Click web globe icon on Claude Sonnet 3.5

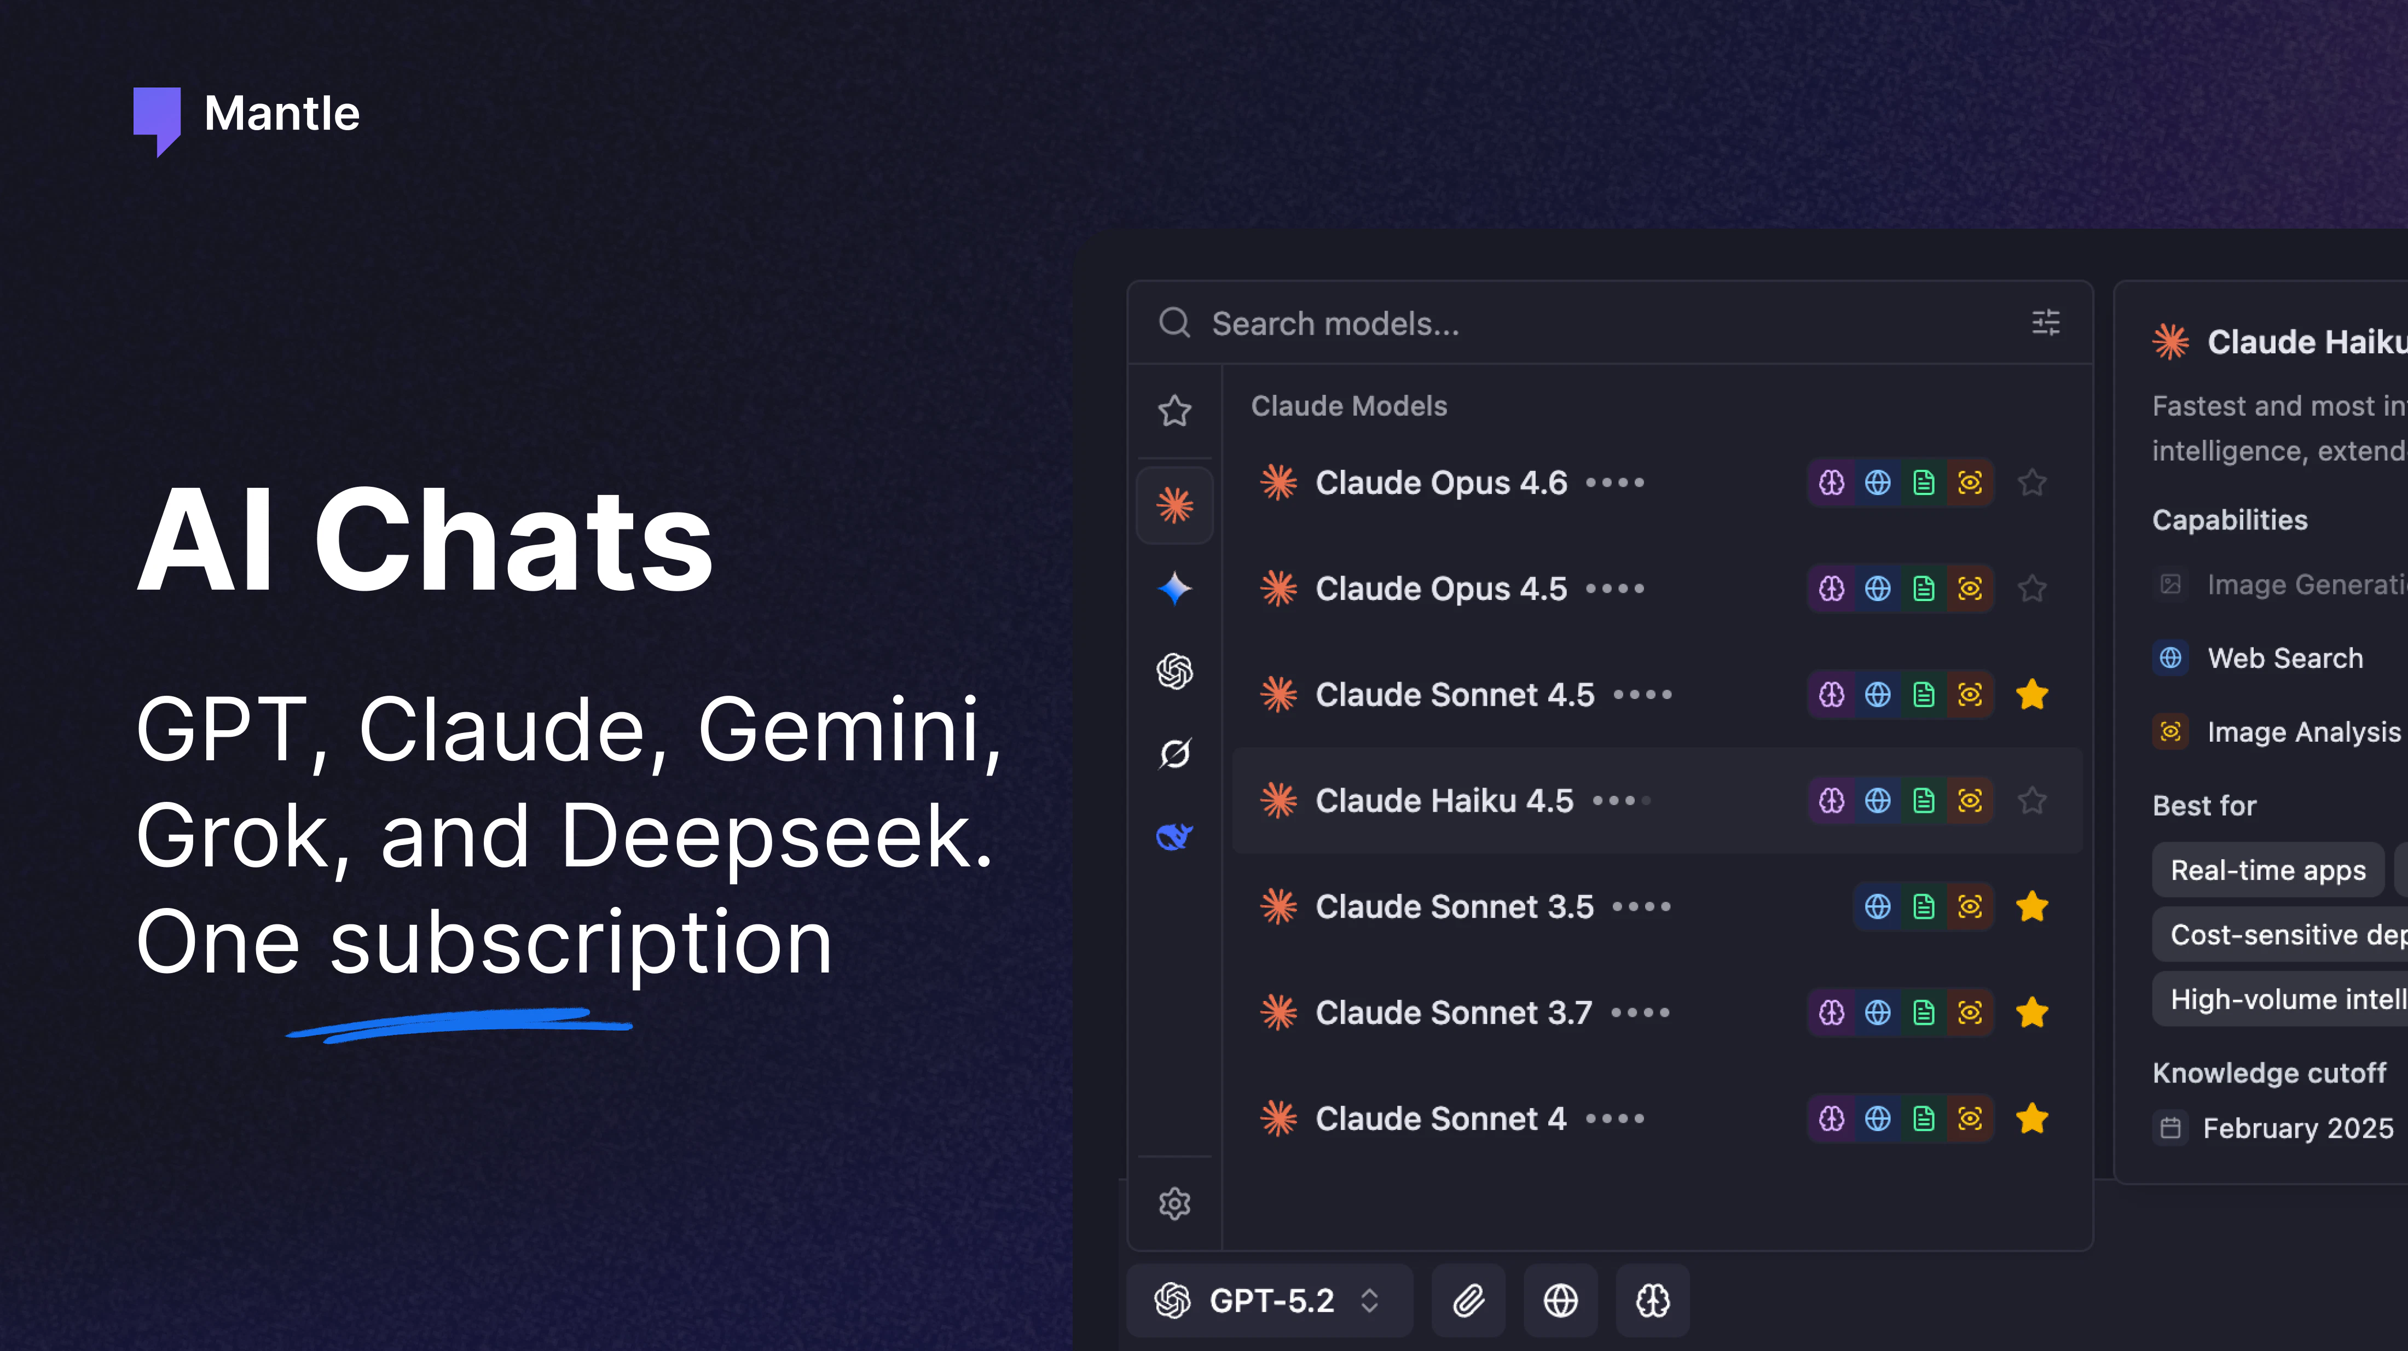[x=1877, y=906]
